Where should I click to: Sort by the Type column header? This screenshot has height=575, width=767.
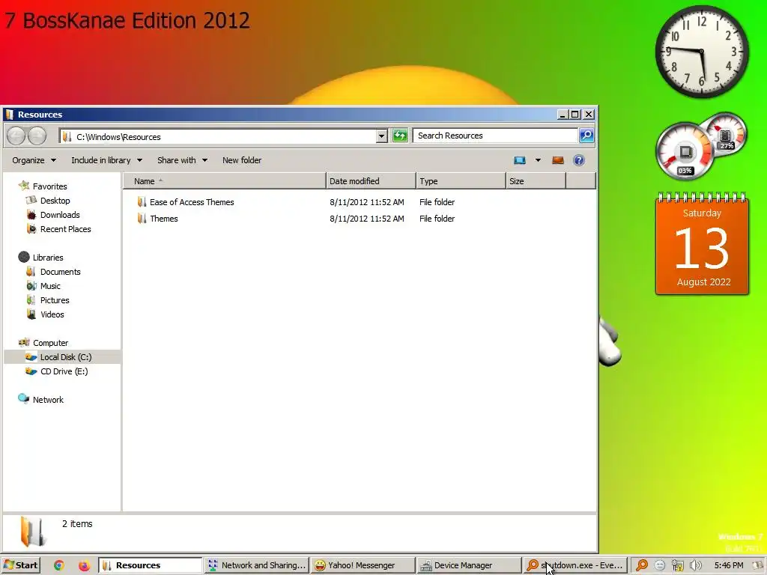[x=461, y=181]
